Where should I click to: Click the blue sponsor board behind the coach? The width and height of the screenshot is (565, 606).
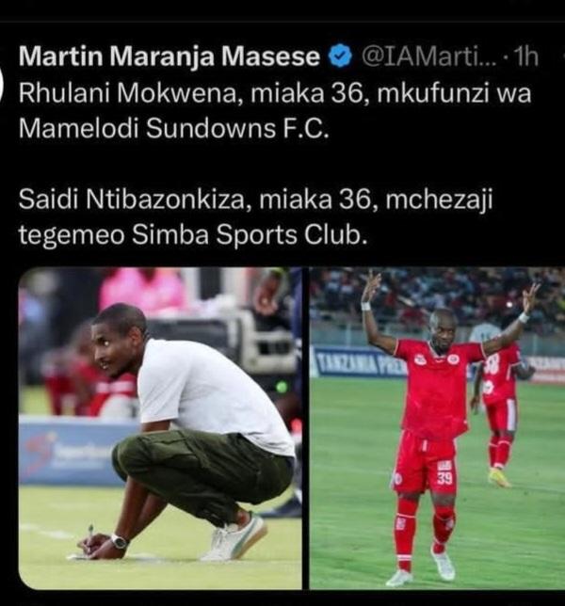73,453
